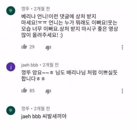Like the first 껑뚜 comment with 29 likes
The width and height of the screenshot is (137, 130).
[x=24, y=46]
